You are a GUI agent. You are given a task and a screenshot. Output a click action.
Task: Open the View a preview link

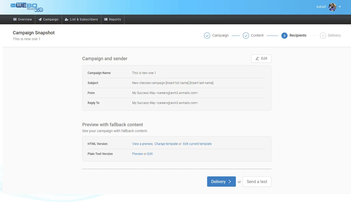point(142,144)
